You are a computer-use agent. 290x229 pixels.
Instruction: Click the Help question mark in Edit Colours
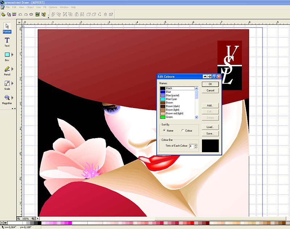pos(214,77)
